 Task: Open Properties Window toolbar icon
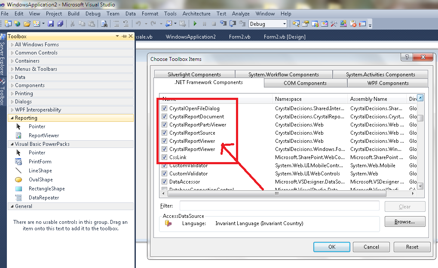point(305,24)
